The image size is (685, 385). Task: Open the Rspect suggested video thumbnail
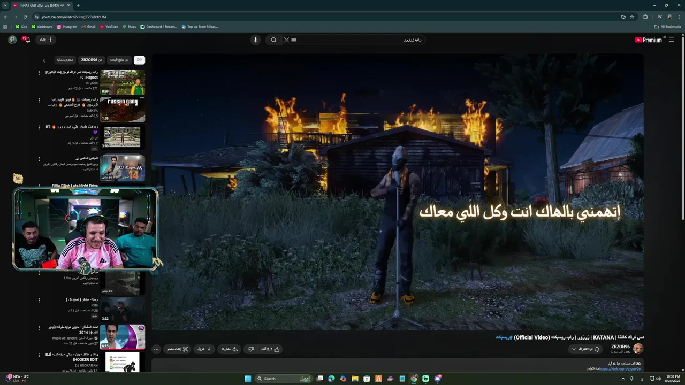point(123,82)
